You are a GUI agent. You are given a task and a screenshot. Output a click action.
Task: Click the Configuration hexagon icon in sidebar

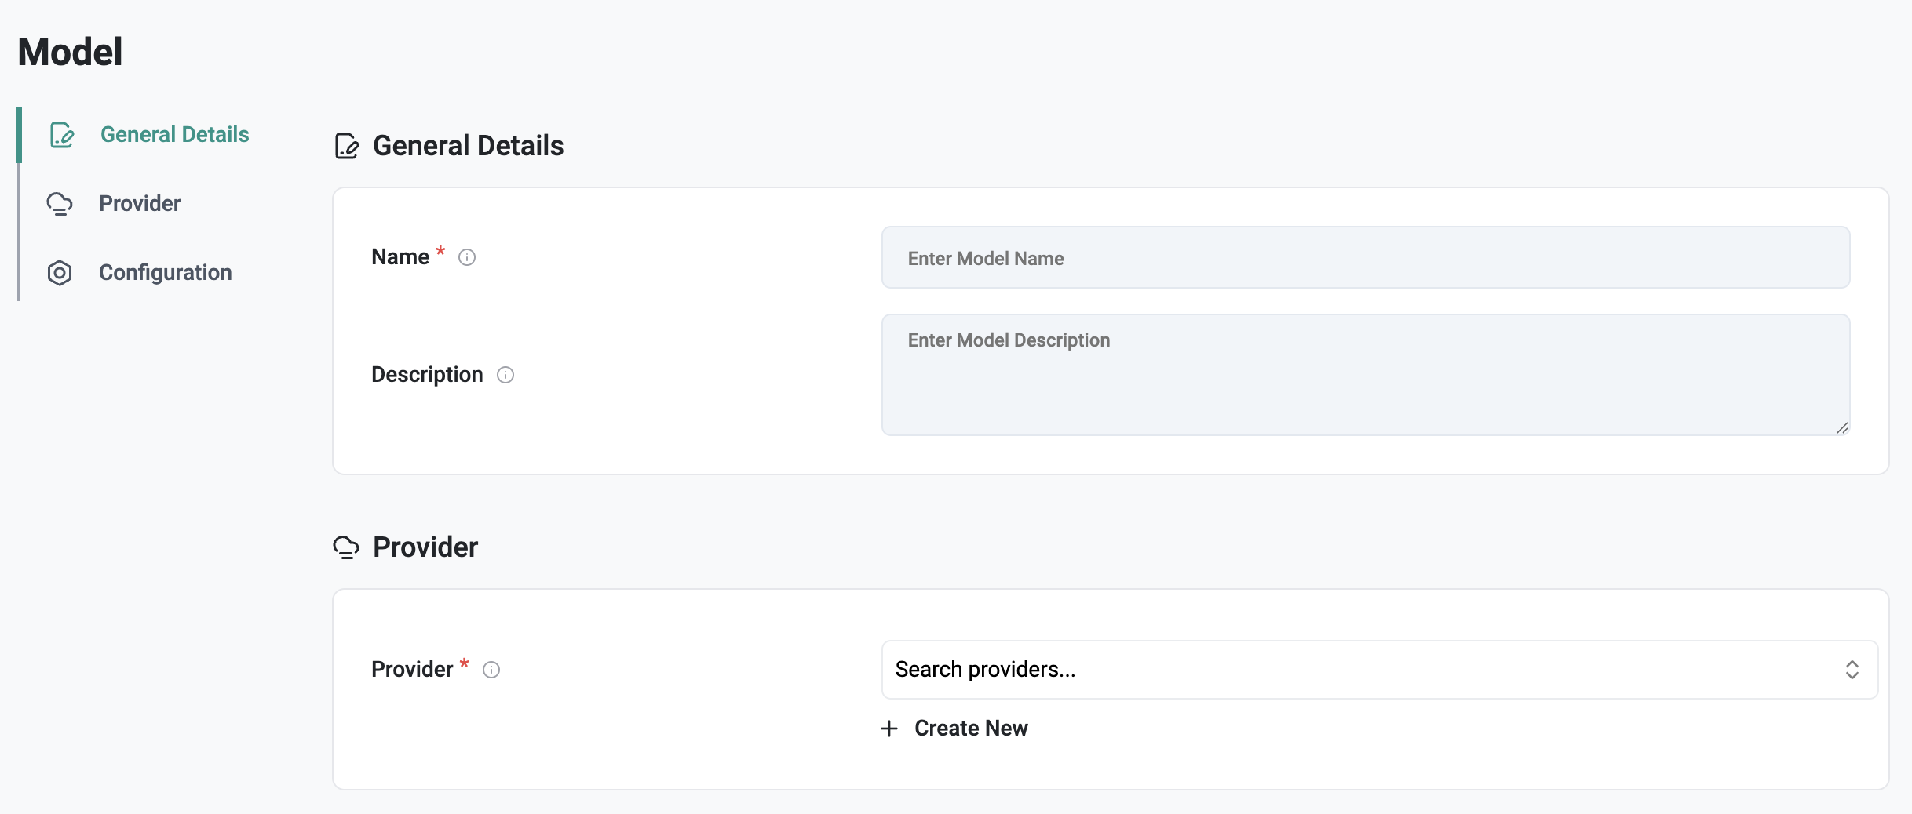click(60, 273)
